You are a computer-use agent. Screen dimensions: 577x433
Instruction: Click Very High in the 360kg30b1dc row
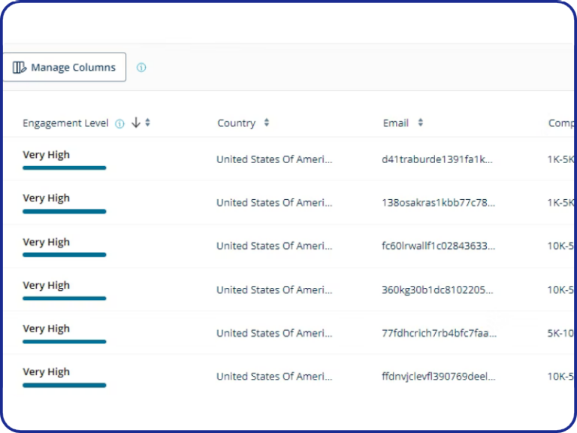pyautogui.click(x=46, y=286)
